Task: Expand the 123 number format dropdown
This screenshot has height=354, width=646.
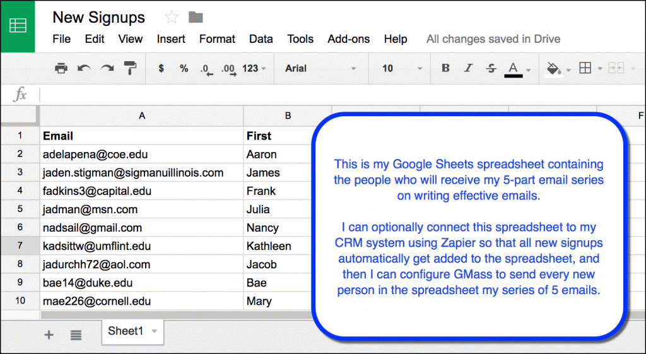Action: pos(254,68)
